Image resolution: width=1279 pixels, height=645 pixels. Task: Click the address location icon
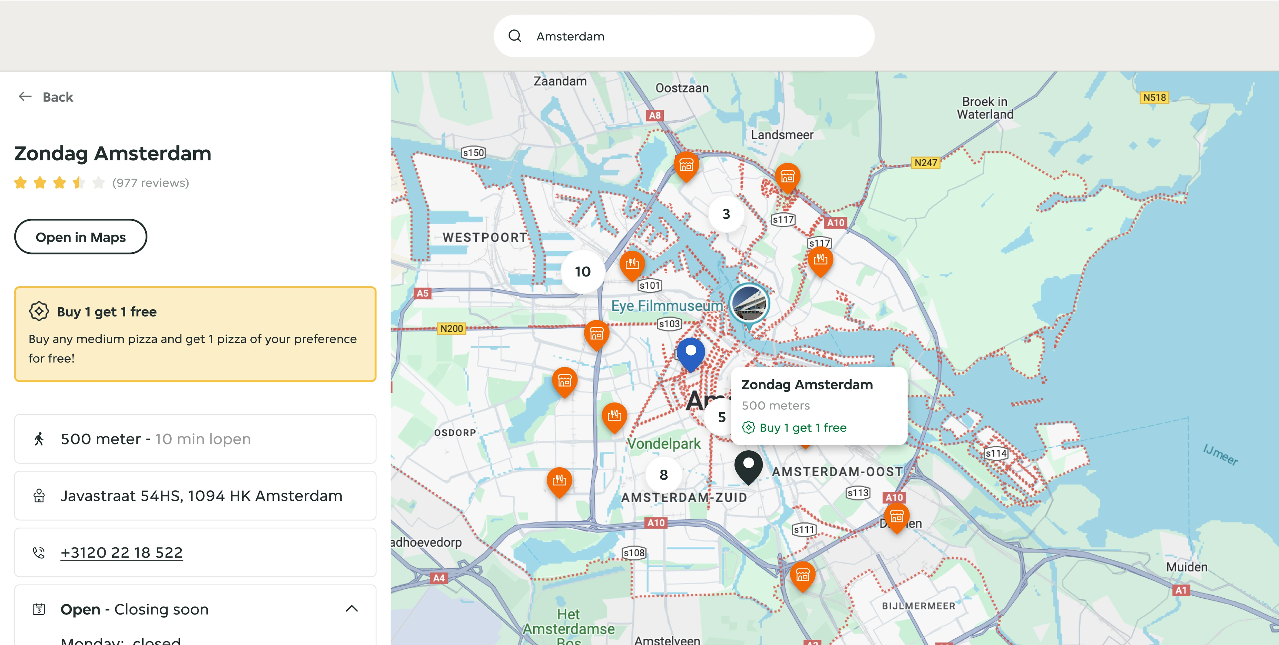click(x=39, y=496)
